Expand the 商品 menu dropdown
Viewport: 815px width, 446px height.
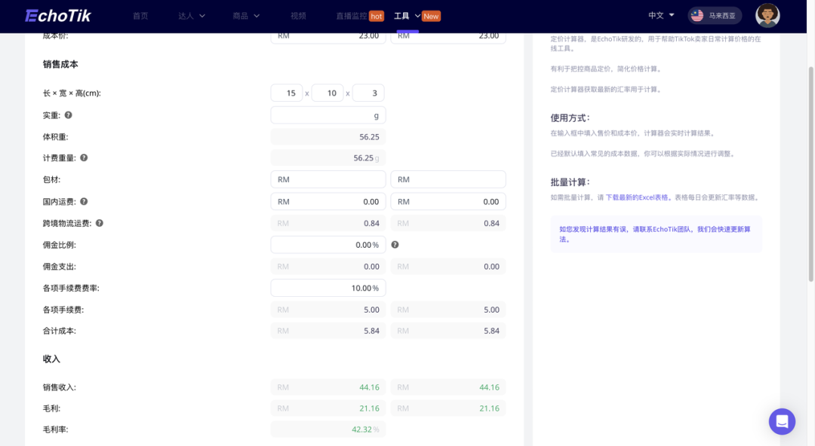coord(257,16)
